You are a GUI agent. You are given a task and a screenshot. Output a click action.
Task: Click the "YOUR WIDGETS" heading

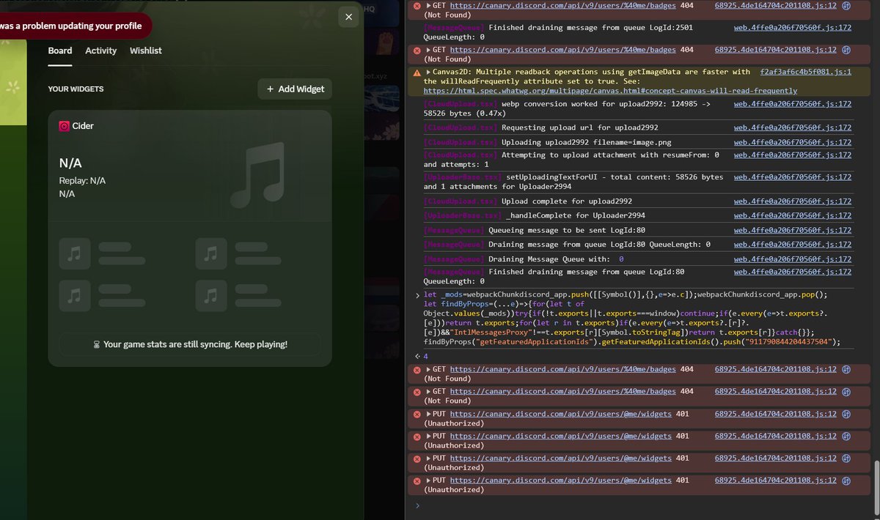76,89
